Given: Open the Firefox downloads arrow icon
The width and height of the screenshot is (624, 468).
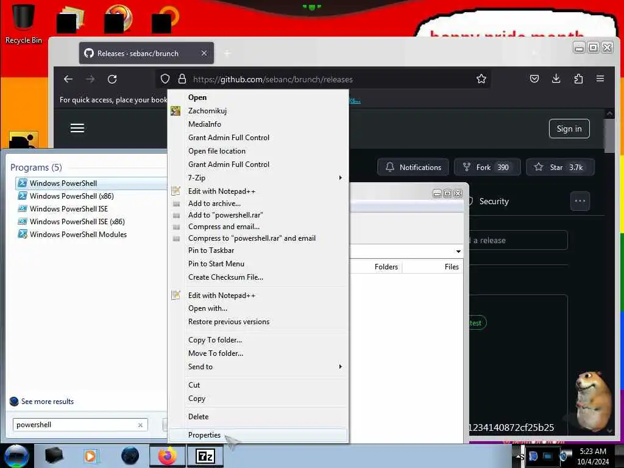Looking at the screenshot, I should pyautogui.click(x=556, y=79).
